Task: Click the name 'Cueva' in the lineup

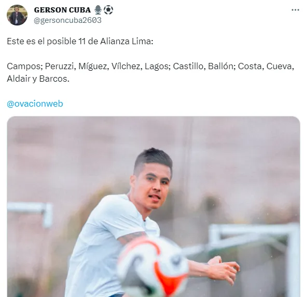Action: (x=279, y=66)
